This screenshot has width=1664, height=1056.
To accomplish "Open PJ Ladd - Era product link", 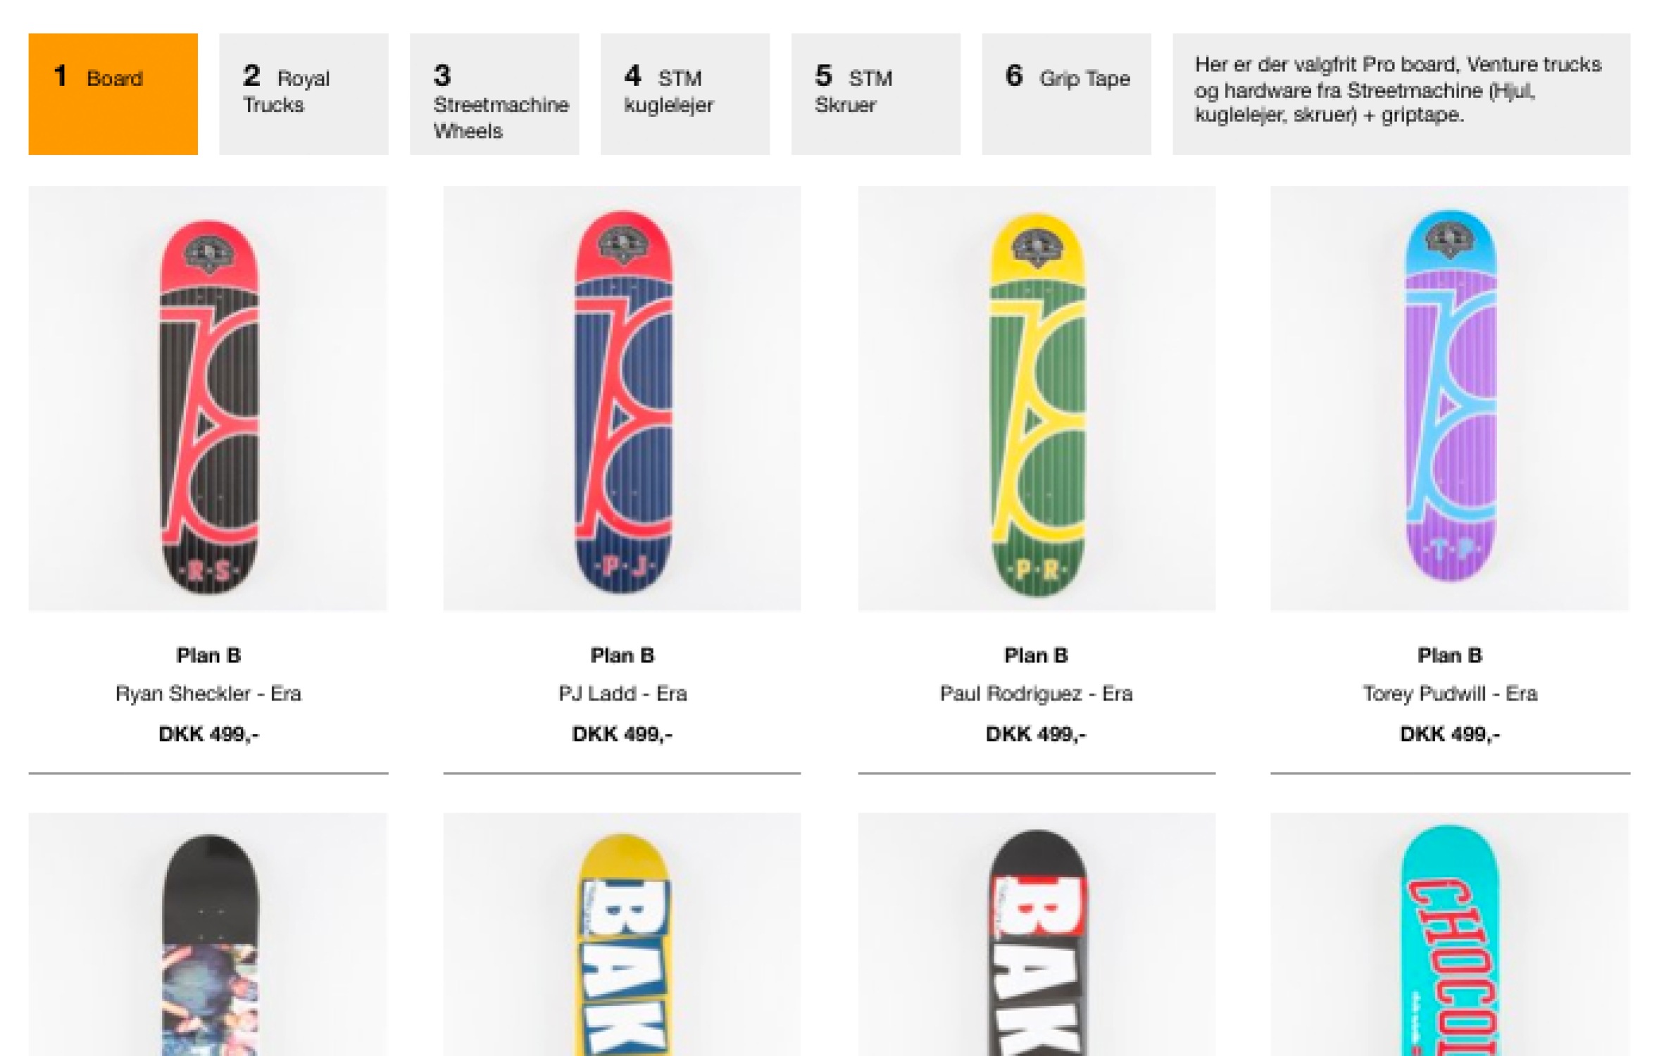I will 623,694.
